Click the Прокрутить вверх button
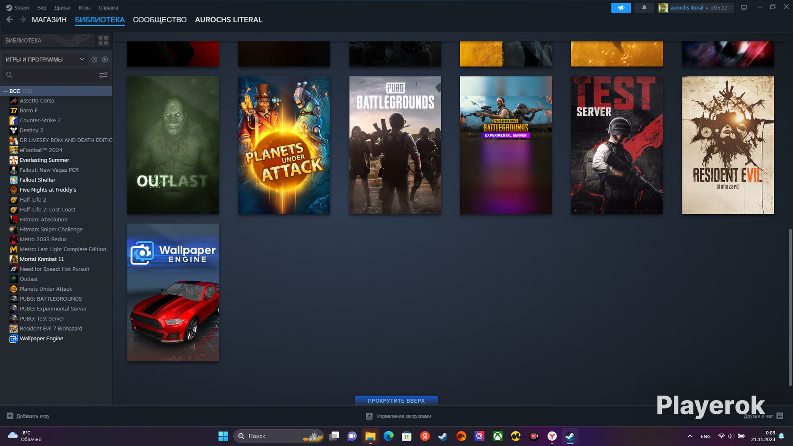The width and height of the screenshot is (793, 446). point(396,401)
